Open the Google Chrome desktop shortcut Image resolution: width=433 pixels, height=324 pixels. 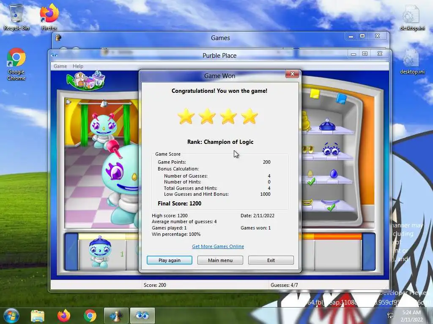16,65
